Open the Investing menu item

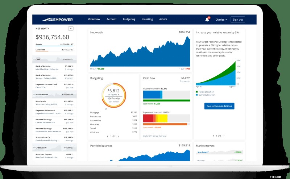pos(147,19)
